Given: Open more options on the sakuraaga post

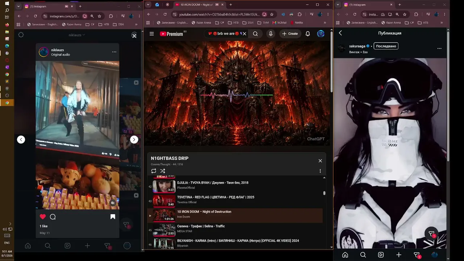Looking at the screenshot, I should (x=439, y=49).
